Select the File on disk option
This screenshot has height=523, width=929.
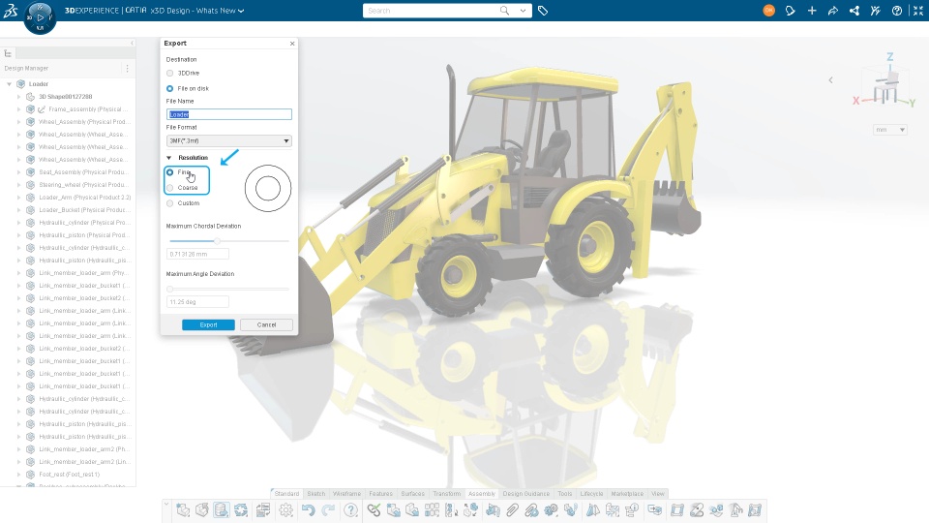[170, 88]
